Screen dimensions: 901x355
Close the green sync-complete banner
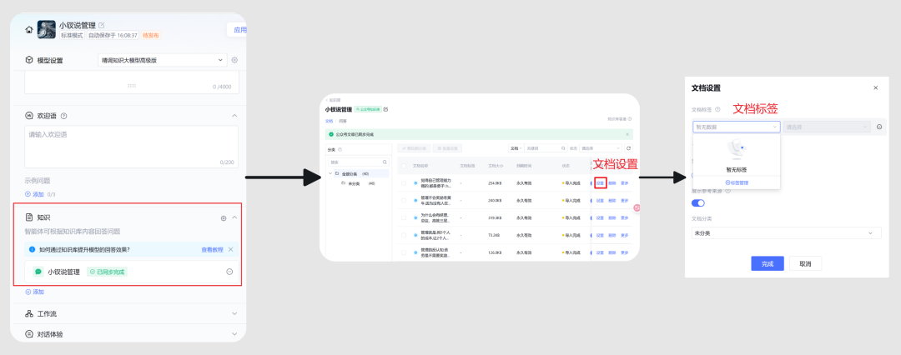click(x=627, y=134)
